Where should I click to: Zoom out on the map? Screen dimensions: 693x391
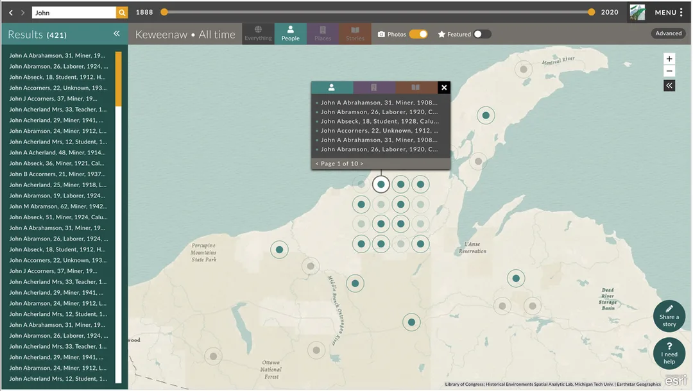669,71
